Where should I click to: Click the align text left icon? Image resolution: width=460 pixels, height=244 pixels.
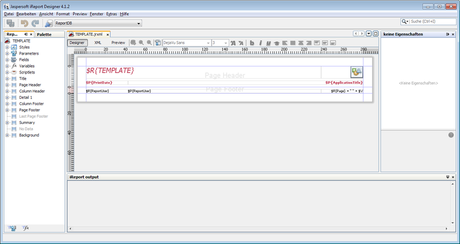(x=285, y=42)
